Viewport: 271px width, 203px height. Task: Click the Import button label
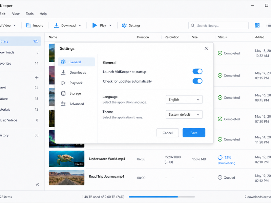pos(38,26)
